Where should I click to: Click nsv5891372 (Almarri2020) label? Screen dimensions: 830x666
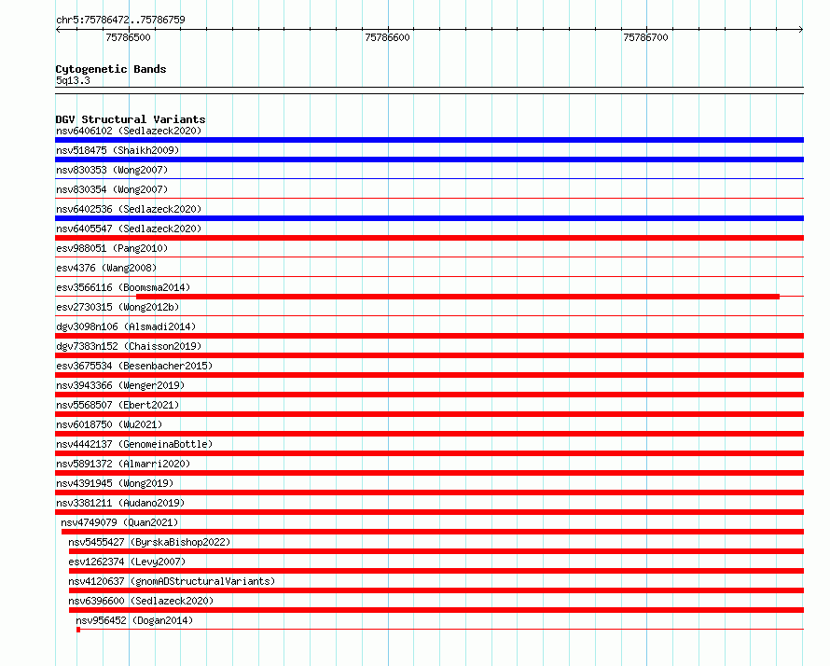[x=123, y=464]
